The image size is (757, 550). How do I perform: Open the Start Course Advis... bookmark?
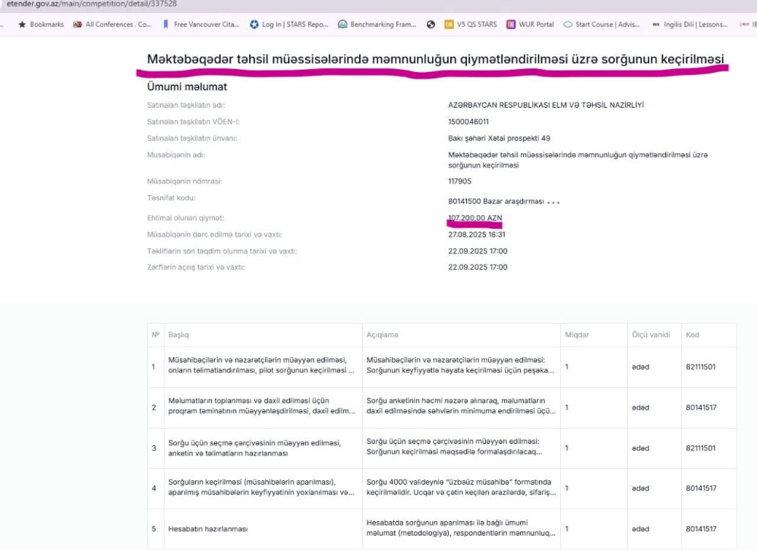(601, 24)
